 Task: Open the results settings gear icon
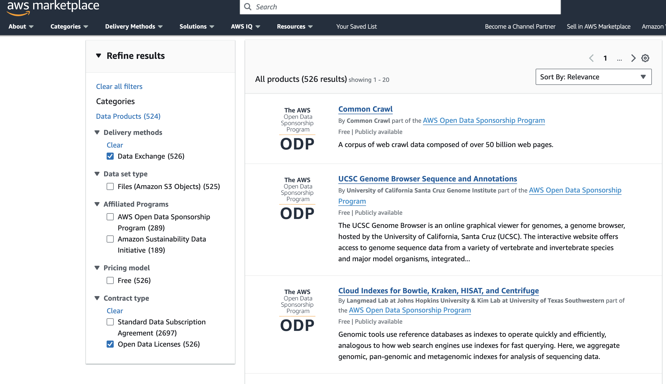(645, 58)
